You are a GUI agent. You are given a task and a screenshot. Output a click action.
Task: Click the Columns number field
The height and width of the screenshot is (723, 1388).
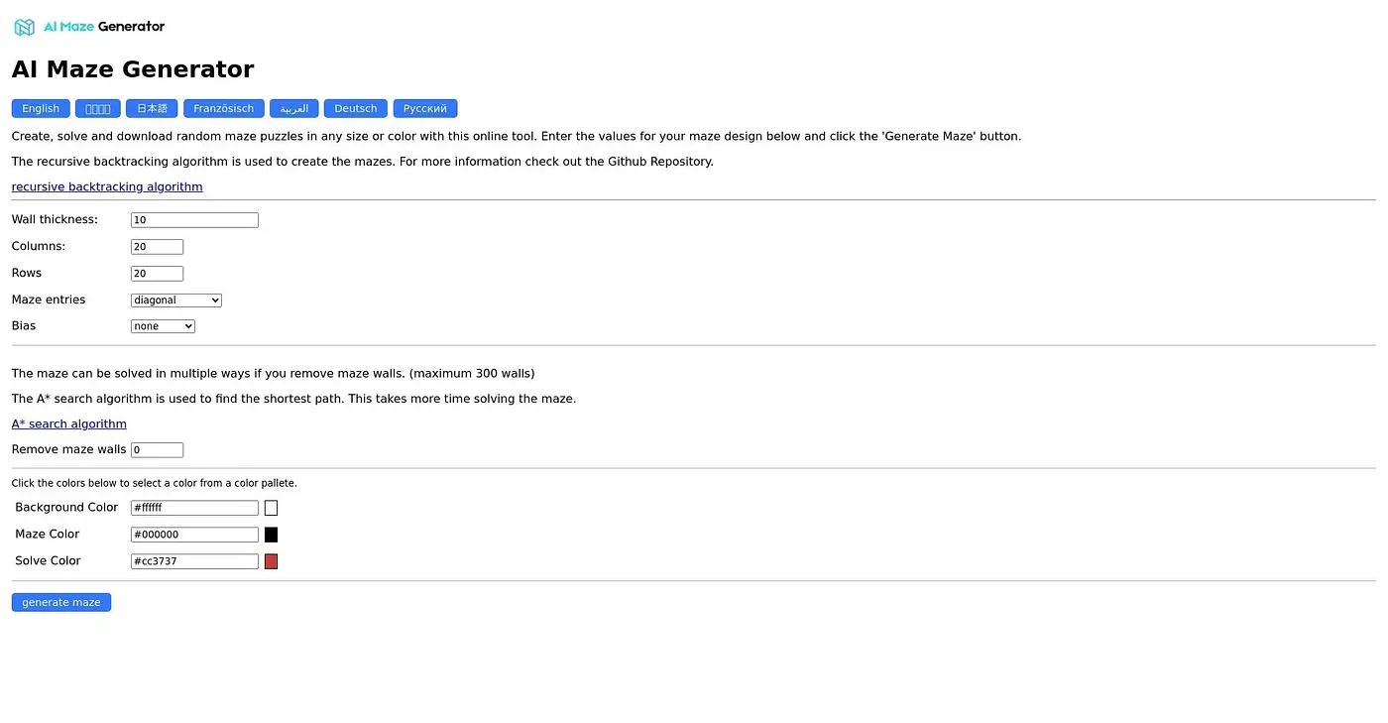point(157,247)
